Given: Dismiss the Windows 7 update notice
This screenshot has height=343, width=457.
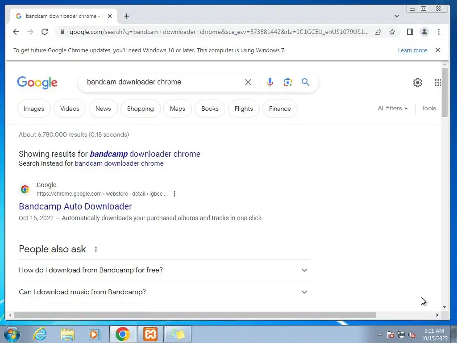Looking at the screenshot, I should pyautogui.click(x=437, y=50).
